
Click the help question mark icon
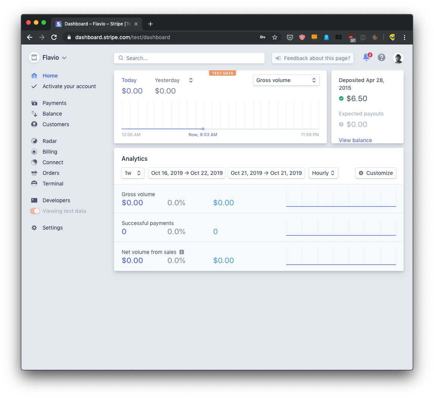382,58
